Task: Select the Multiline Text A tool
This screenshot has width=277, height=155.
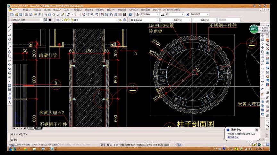Action: [10, 102]
